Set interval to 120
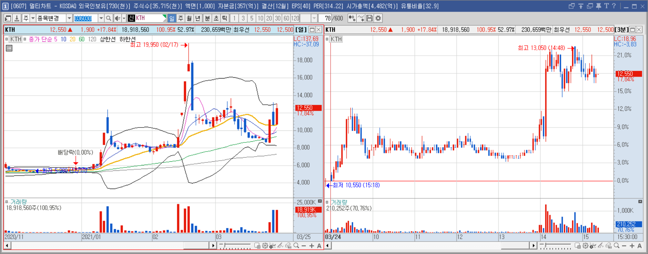 coord(295,18)
